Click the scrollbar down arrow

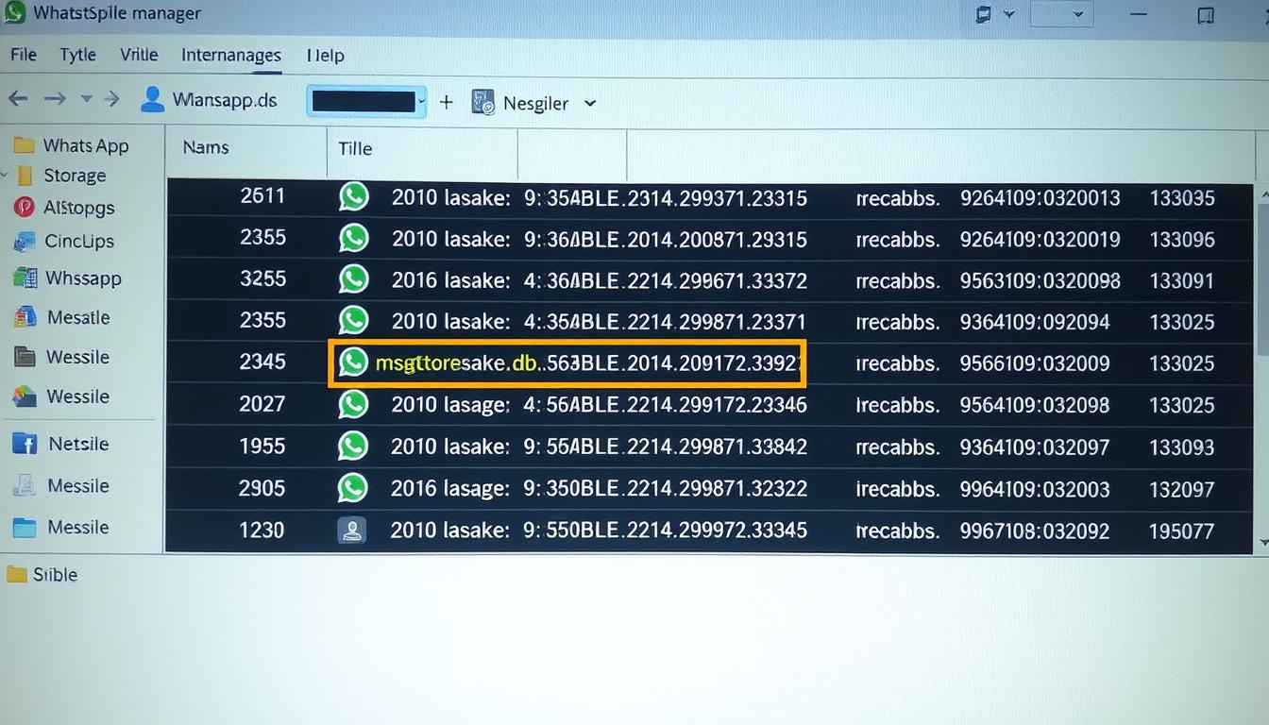pos(1264,543)
